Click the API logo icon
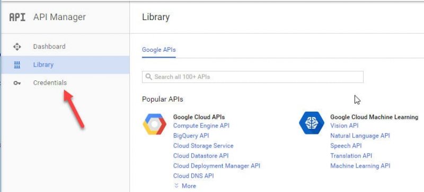The image size is (424, 192). (x=17, y=17)
